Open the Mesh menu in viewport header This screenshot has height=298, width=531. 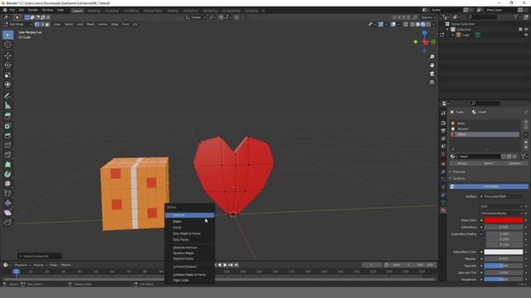(90, 24)
